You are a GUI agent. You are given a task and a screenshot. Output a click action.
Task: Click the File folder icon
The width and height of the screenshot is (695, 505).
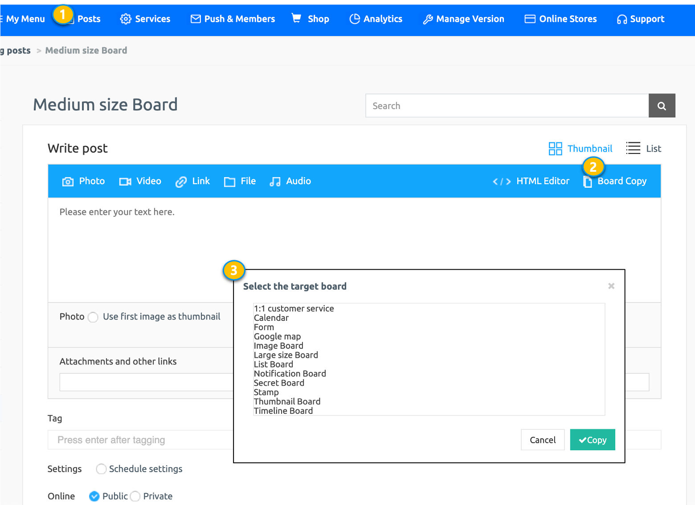(x=229, y=182)
